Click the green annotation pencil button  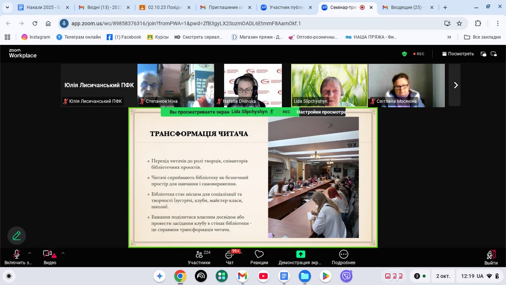(17, 236)
